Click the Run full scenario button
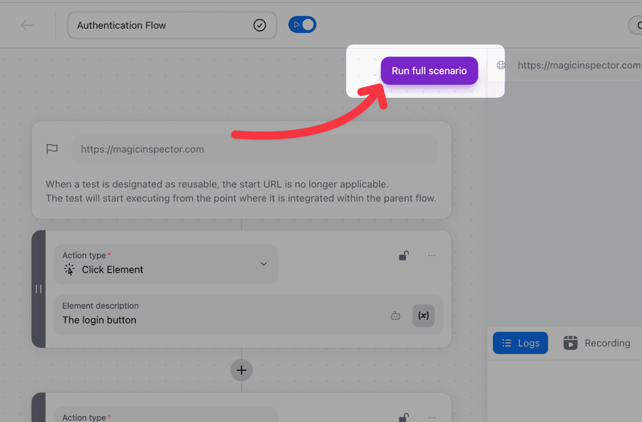 [429, 71]
